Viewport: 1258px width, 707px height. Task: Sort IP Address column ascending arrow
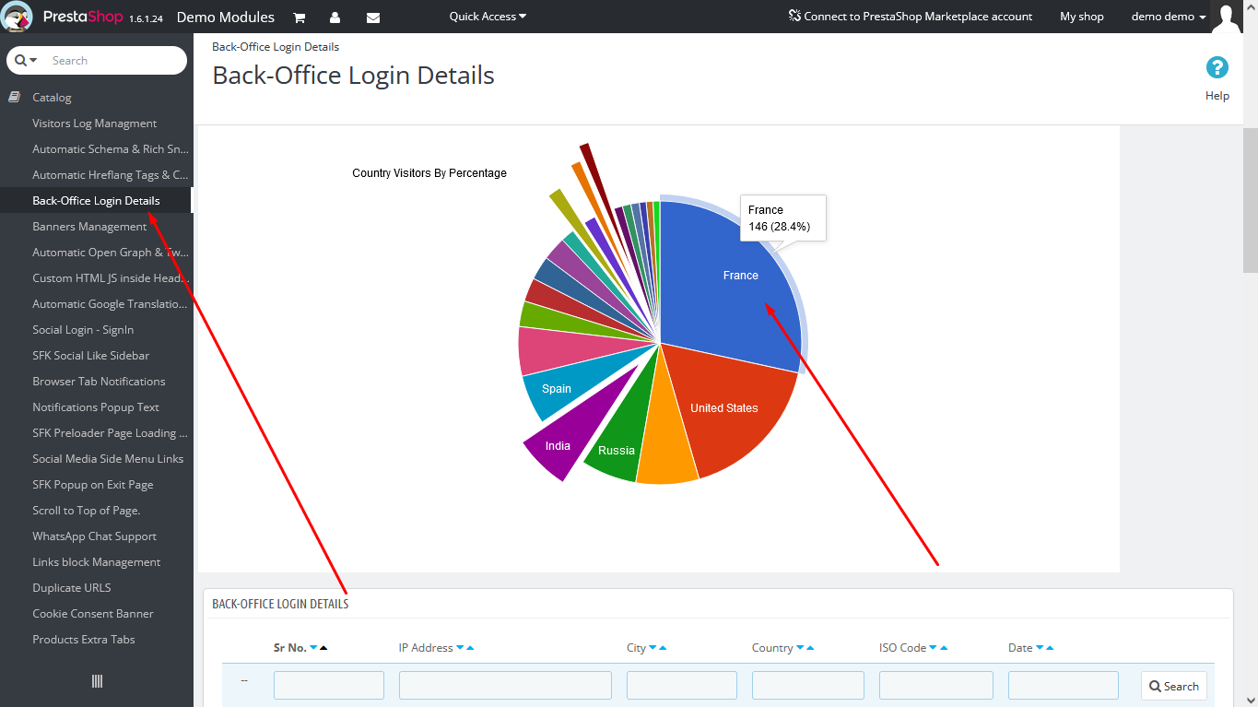(x=470, y=648)
